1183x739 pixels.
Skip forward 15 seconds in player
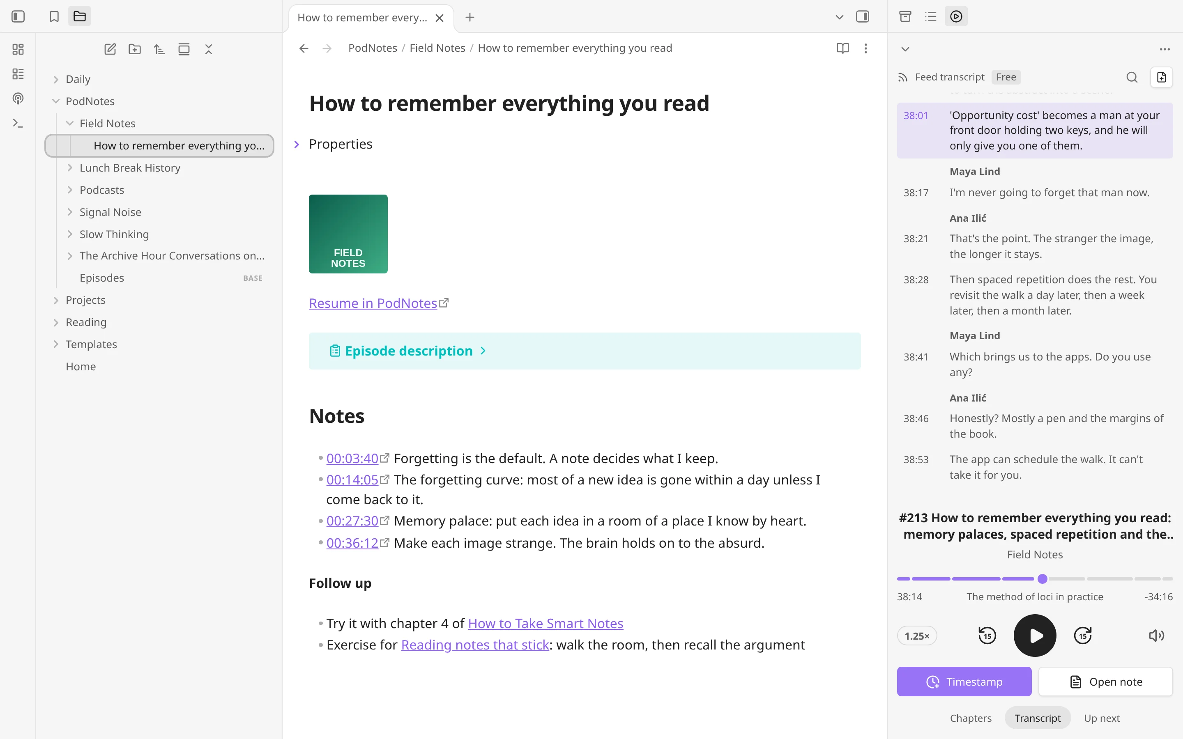[1083, 636]
